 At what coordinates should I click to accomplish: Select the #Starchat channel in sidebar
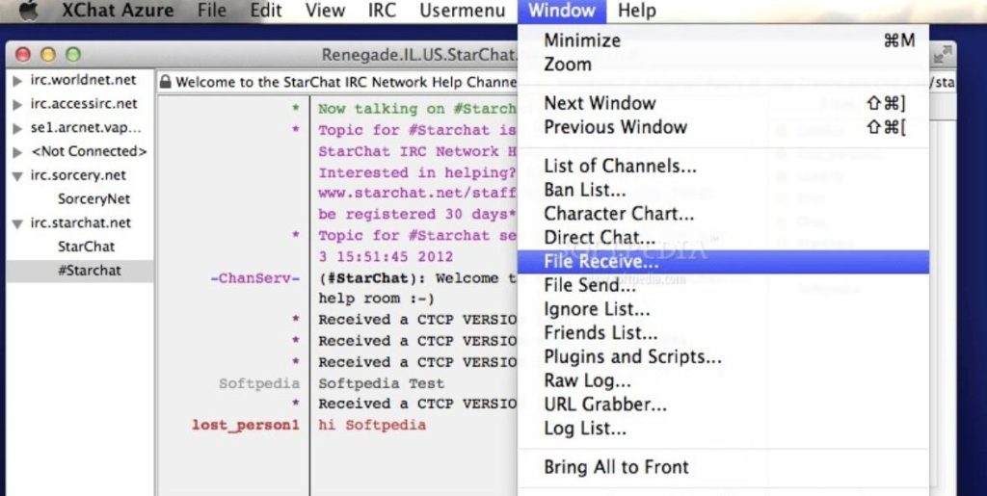click(80, 271)
